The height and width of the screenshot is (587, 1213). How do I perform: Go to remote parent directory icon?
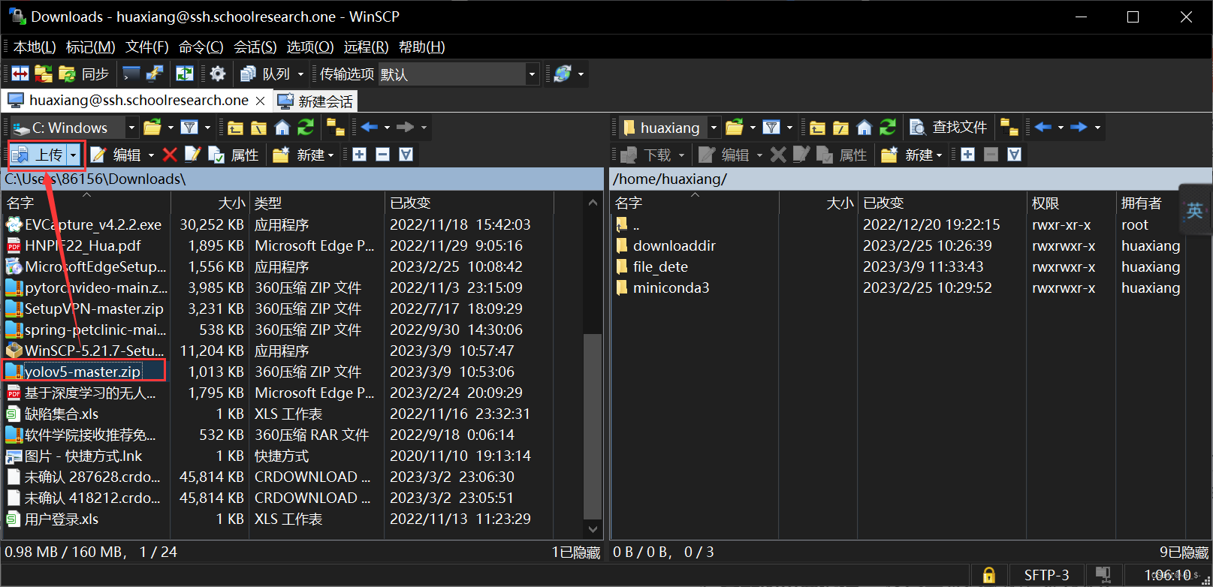tap(817, 128)
